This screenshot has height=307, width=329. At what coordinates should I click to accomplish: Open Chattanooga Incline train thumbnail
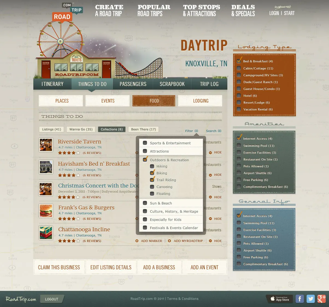46,233
